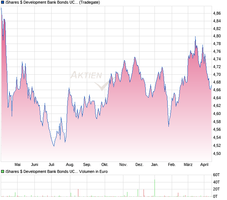This screenshot has height=200, width=227.
Task: Click the 4,56 price axis value
Action: coord(217,129)
